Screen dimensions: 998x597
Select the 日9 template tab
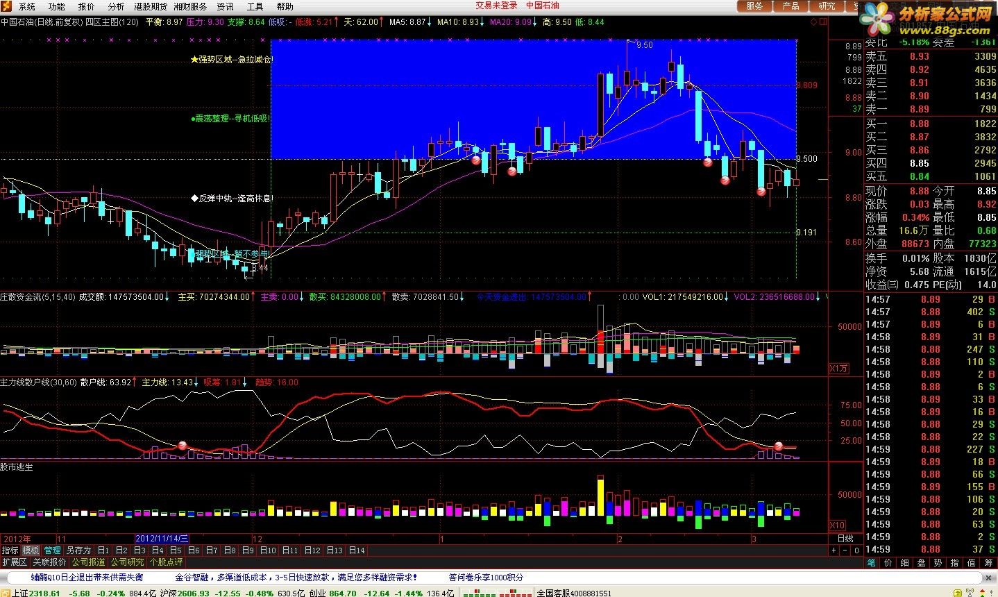point(248,550)
